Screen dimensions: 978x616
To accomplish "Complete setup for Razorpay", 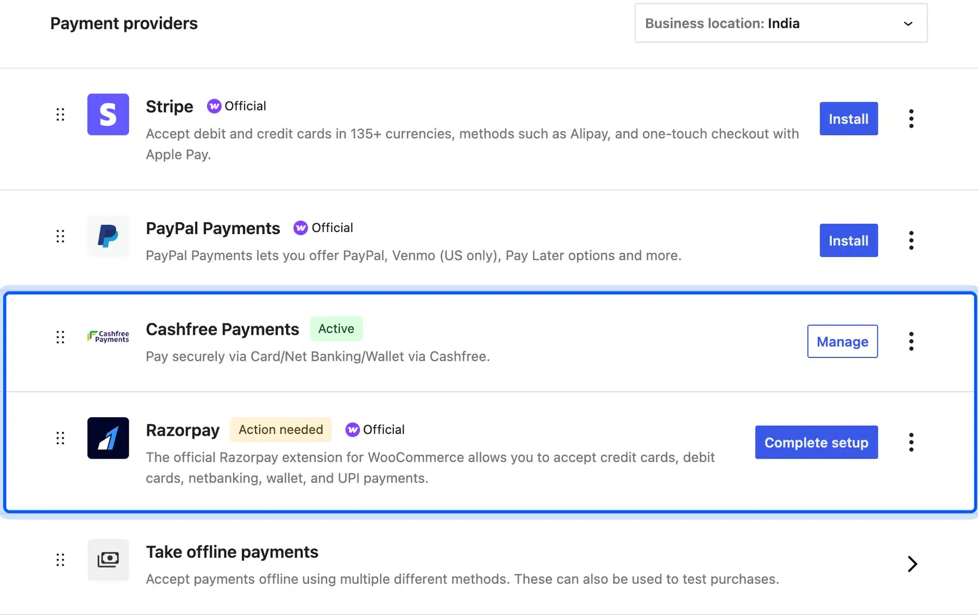I will 816,442.
